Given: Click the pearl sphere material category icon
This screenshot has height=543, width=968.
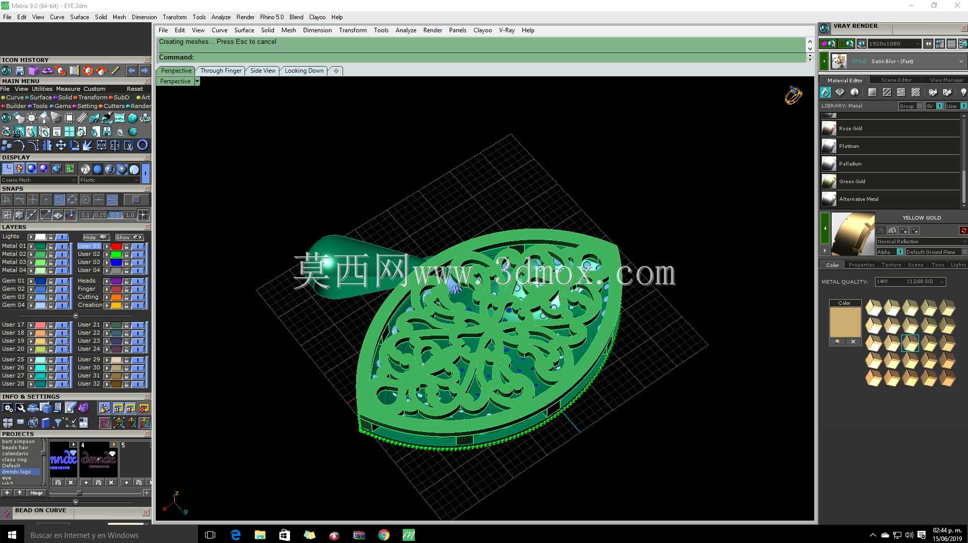Looking at the screenshot, I should [x=854, y=92].
